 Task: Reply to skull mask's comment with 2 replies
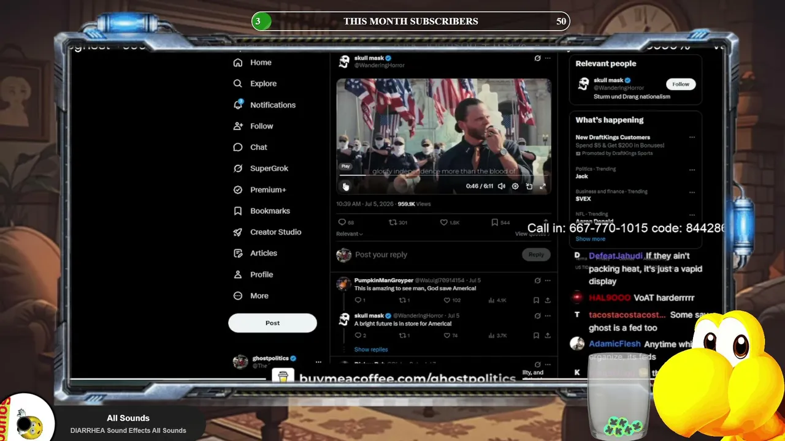point(358,336)
